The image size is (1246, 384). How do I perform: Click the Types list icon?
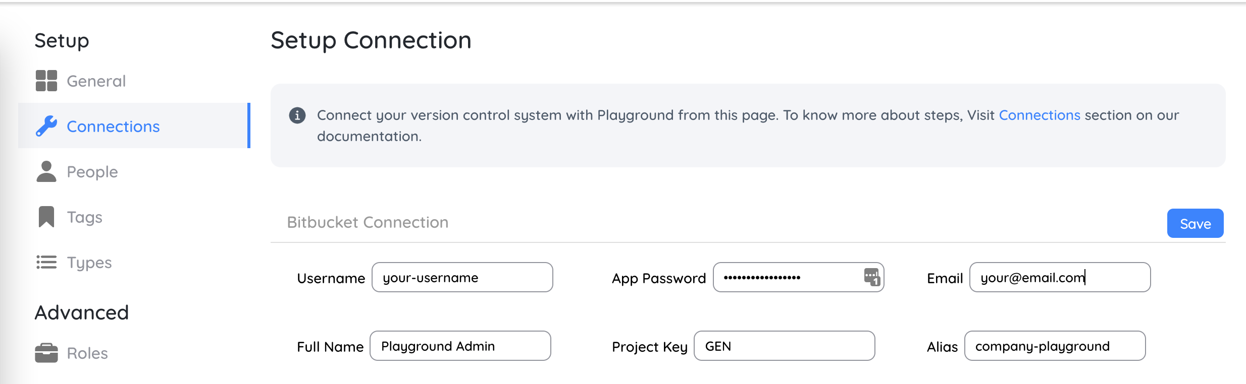point(46,262)
